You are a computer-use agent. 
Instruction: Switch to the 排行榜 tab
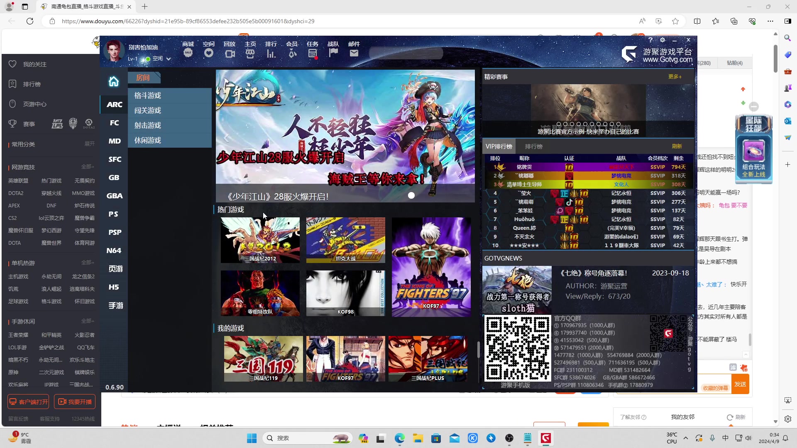pos(533,146)
